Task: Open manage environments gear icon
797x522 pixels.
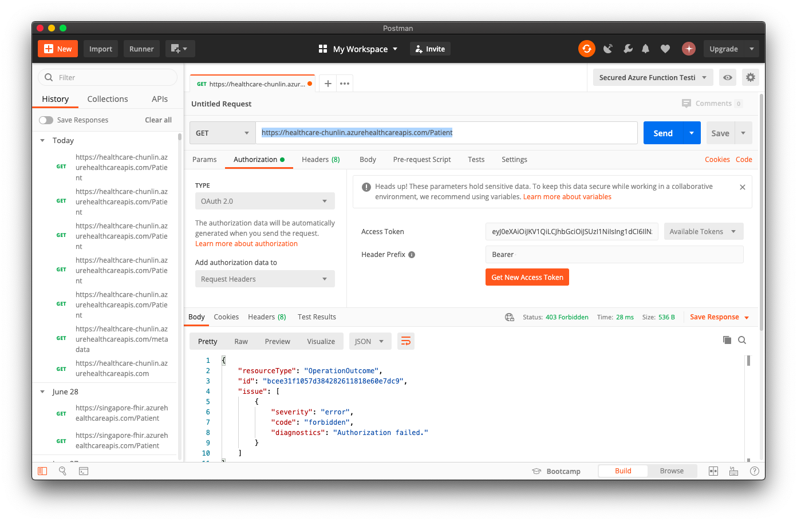Action: (x=750, y=77)
